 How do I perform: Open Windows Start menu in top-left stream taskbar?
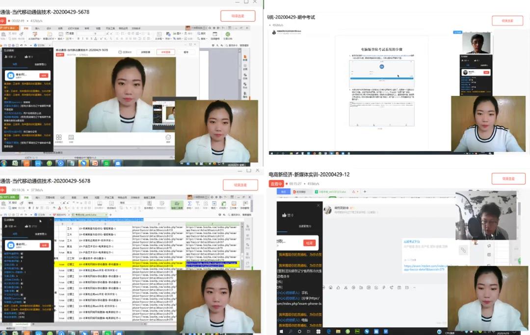(4, 163)
